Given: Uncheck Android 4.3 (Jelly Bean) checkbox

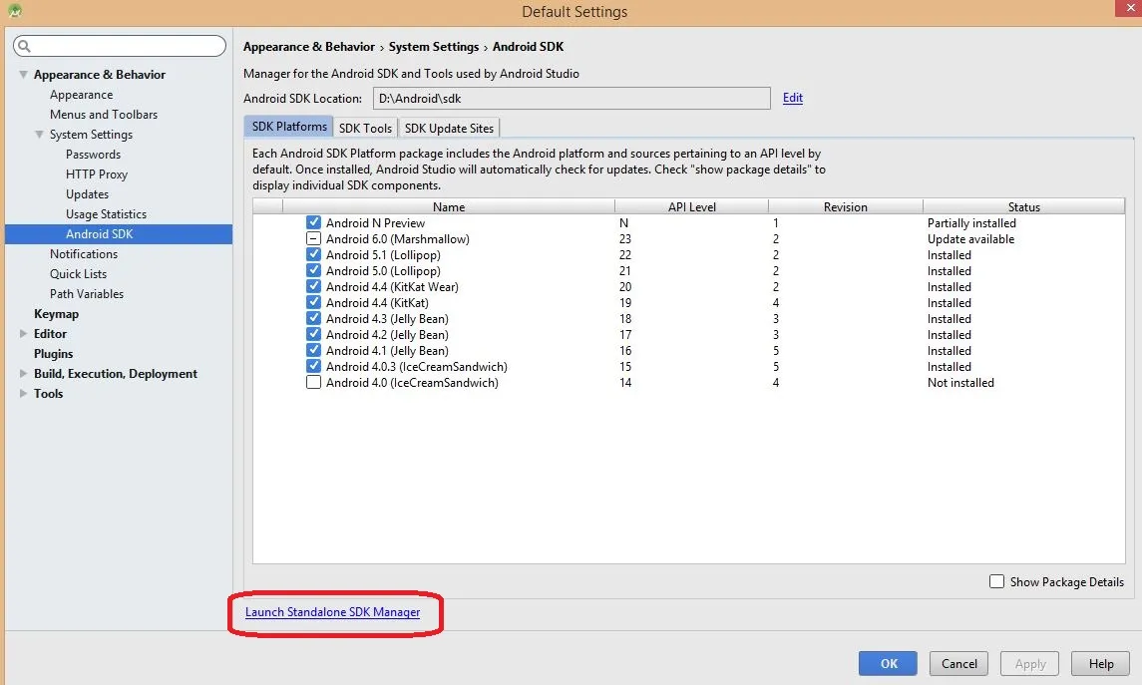Looking at the screenshot, I should [x=314, y=319].
